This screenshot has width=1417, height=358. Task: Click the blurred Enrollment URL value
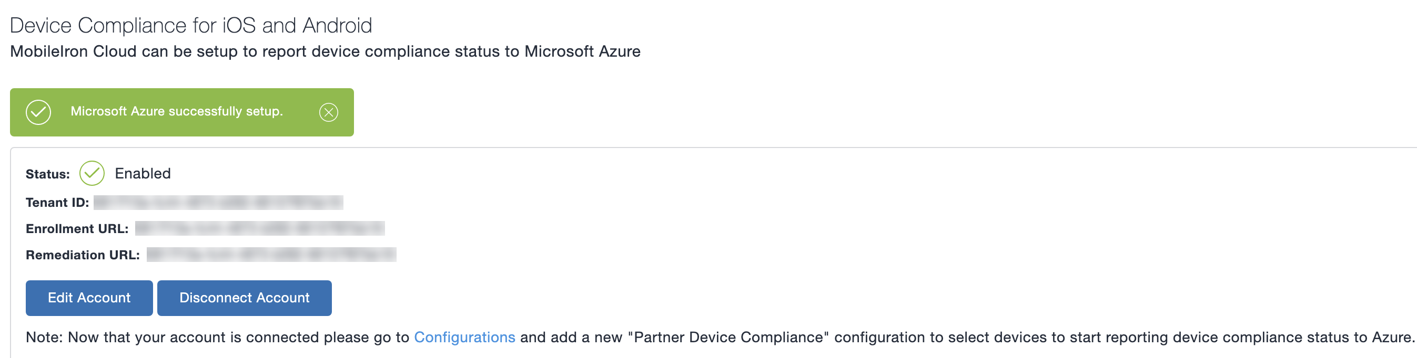(x=260, y=228)
